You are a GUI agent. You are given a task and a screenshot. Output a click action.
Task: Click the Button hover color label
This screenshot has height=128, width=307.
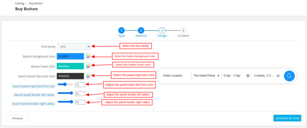43,66
